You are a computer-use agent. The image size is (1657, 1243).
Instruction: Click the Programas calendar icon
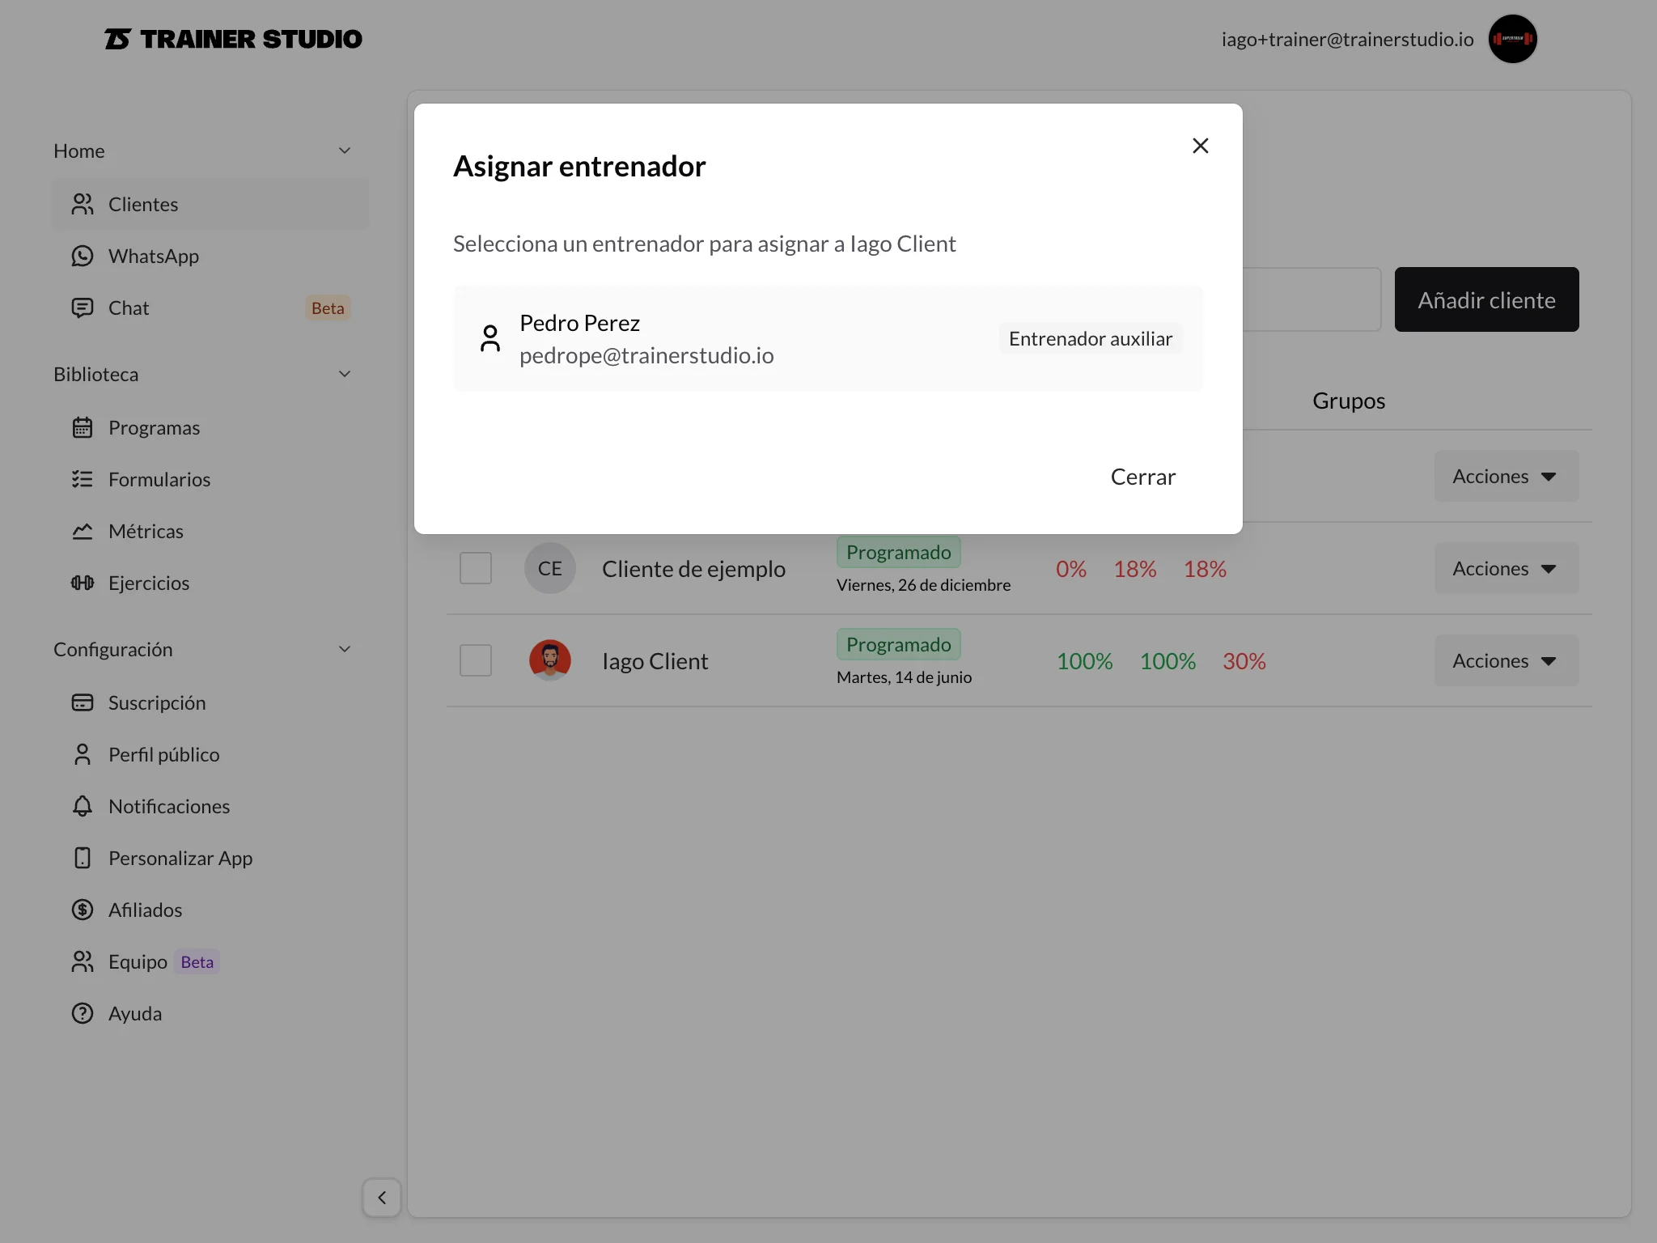point(83,427)
